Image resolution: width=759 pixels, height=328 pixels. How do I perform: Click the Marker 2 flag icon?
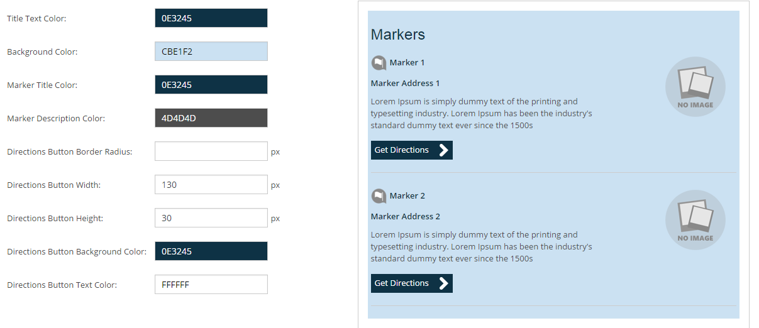[379, 196]
